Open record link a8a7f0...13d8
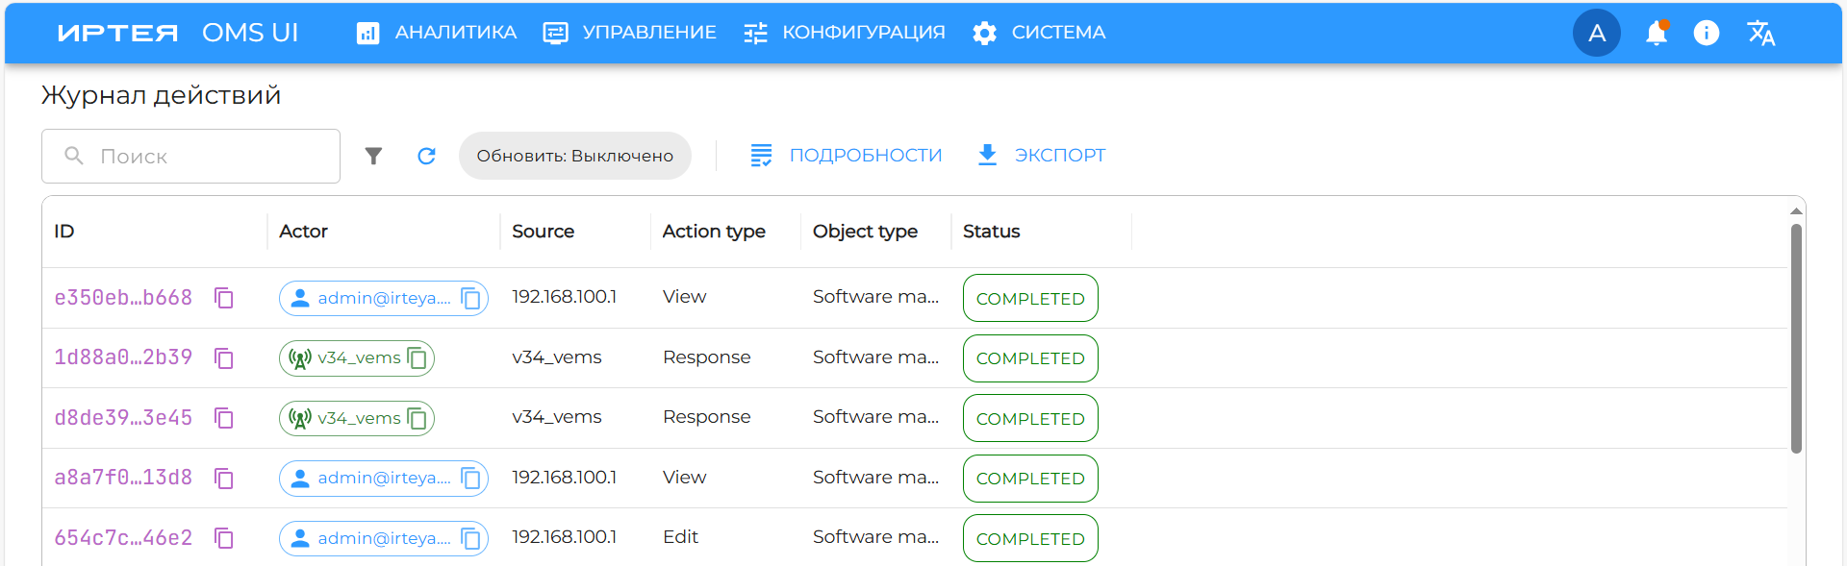 click(x=123, y=478)
